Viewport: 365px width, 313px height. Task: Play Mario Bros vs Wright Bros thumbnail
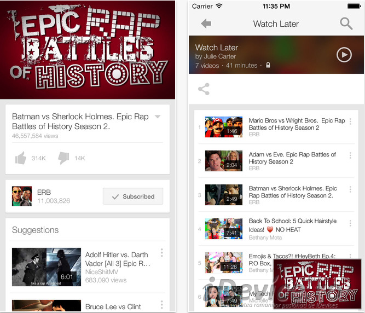coord(224,127)
